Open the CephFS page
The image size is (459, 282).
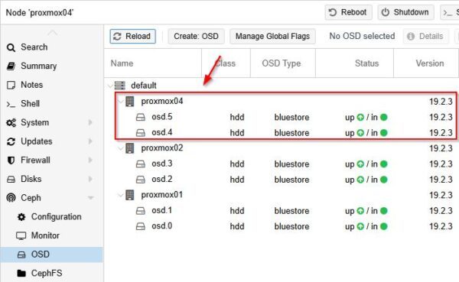(x=47, y=273)
